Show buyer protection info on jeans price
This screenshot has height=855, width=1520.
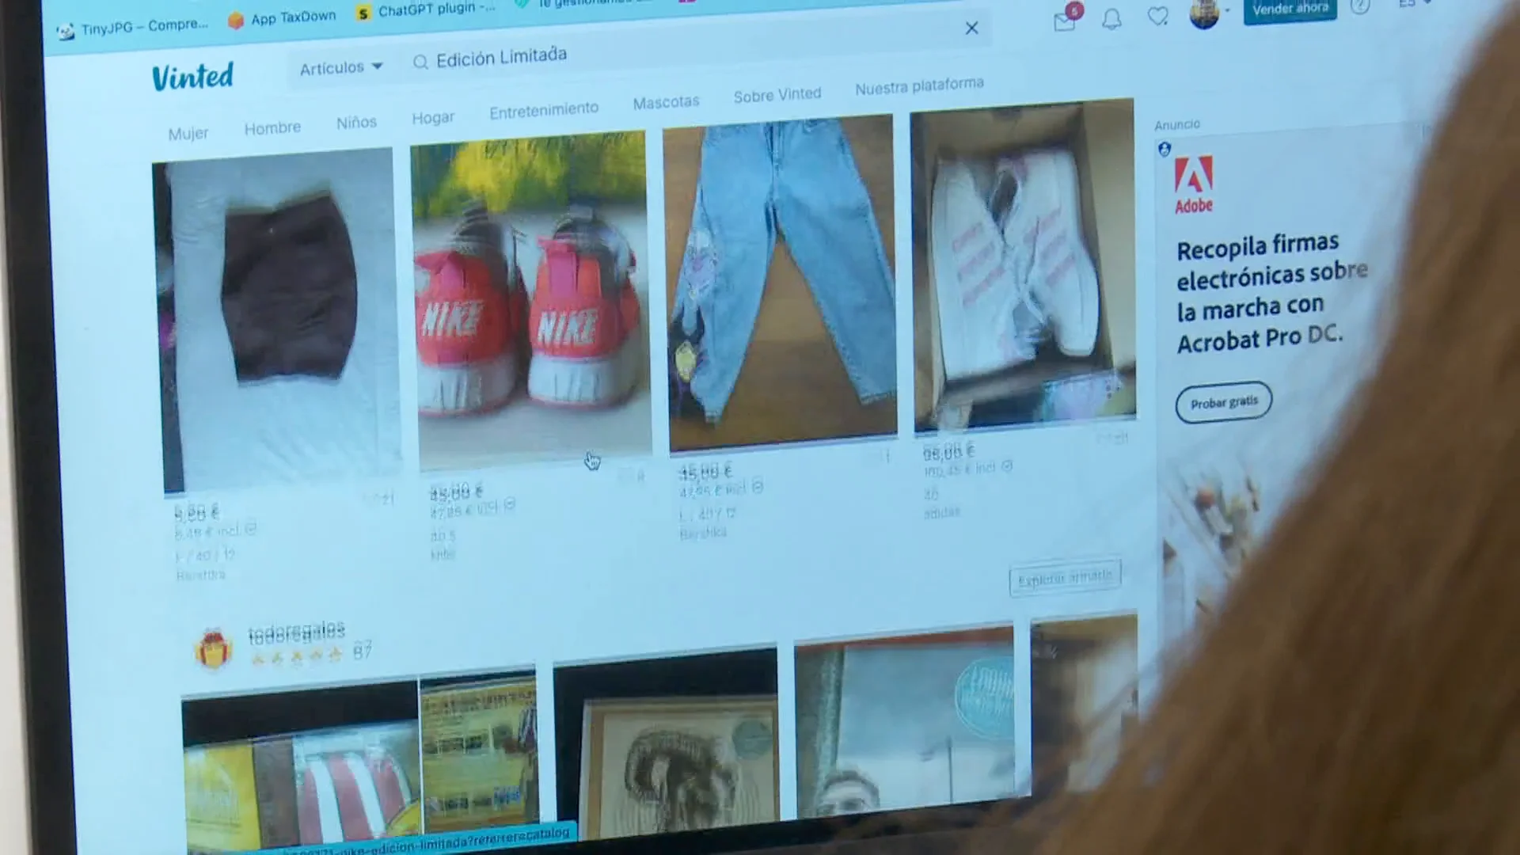point(758,486)
